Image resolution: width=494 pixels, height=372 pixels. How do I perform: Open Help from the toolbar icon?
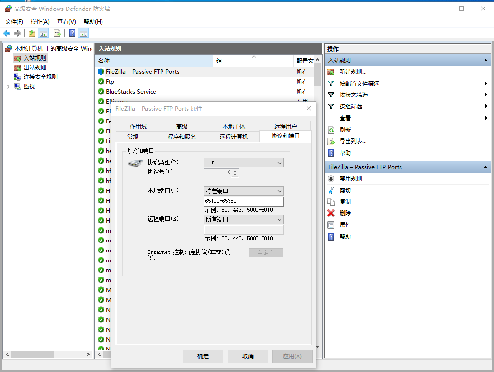pyautogui.click(x=72, y=33)
